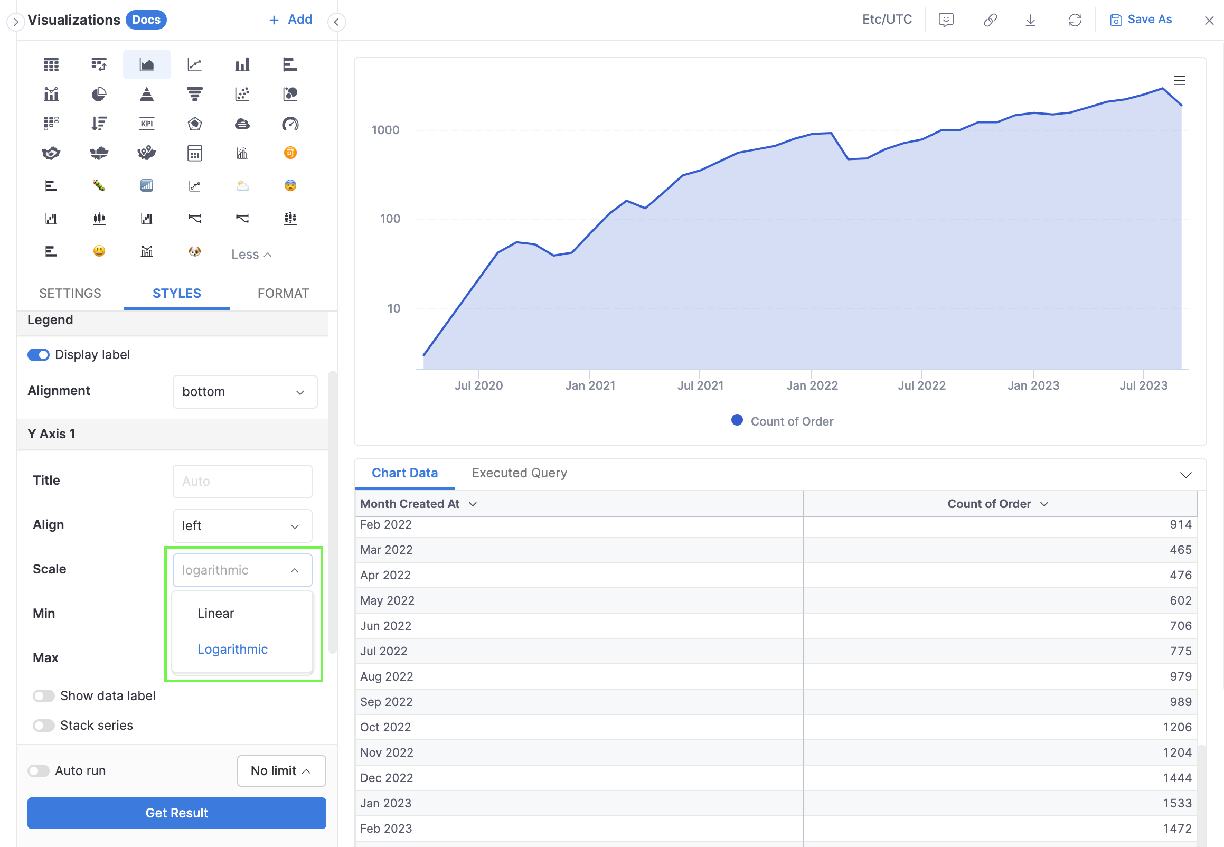Image resolution: width=1224 pixels, height=847 pixels.
Task: Click the styles panel vertical scrollbar
Action: [332, 513]
